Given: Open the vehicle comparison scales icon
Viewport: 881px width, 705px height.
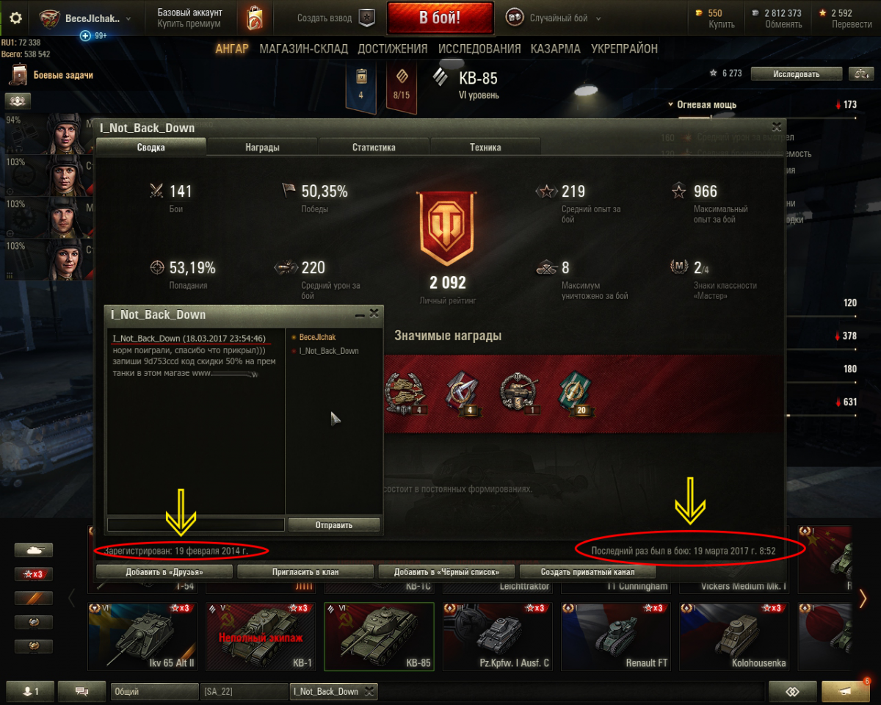Looking at the screenshot, I should [860, 73].
